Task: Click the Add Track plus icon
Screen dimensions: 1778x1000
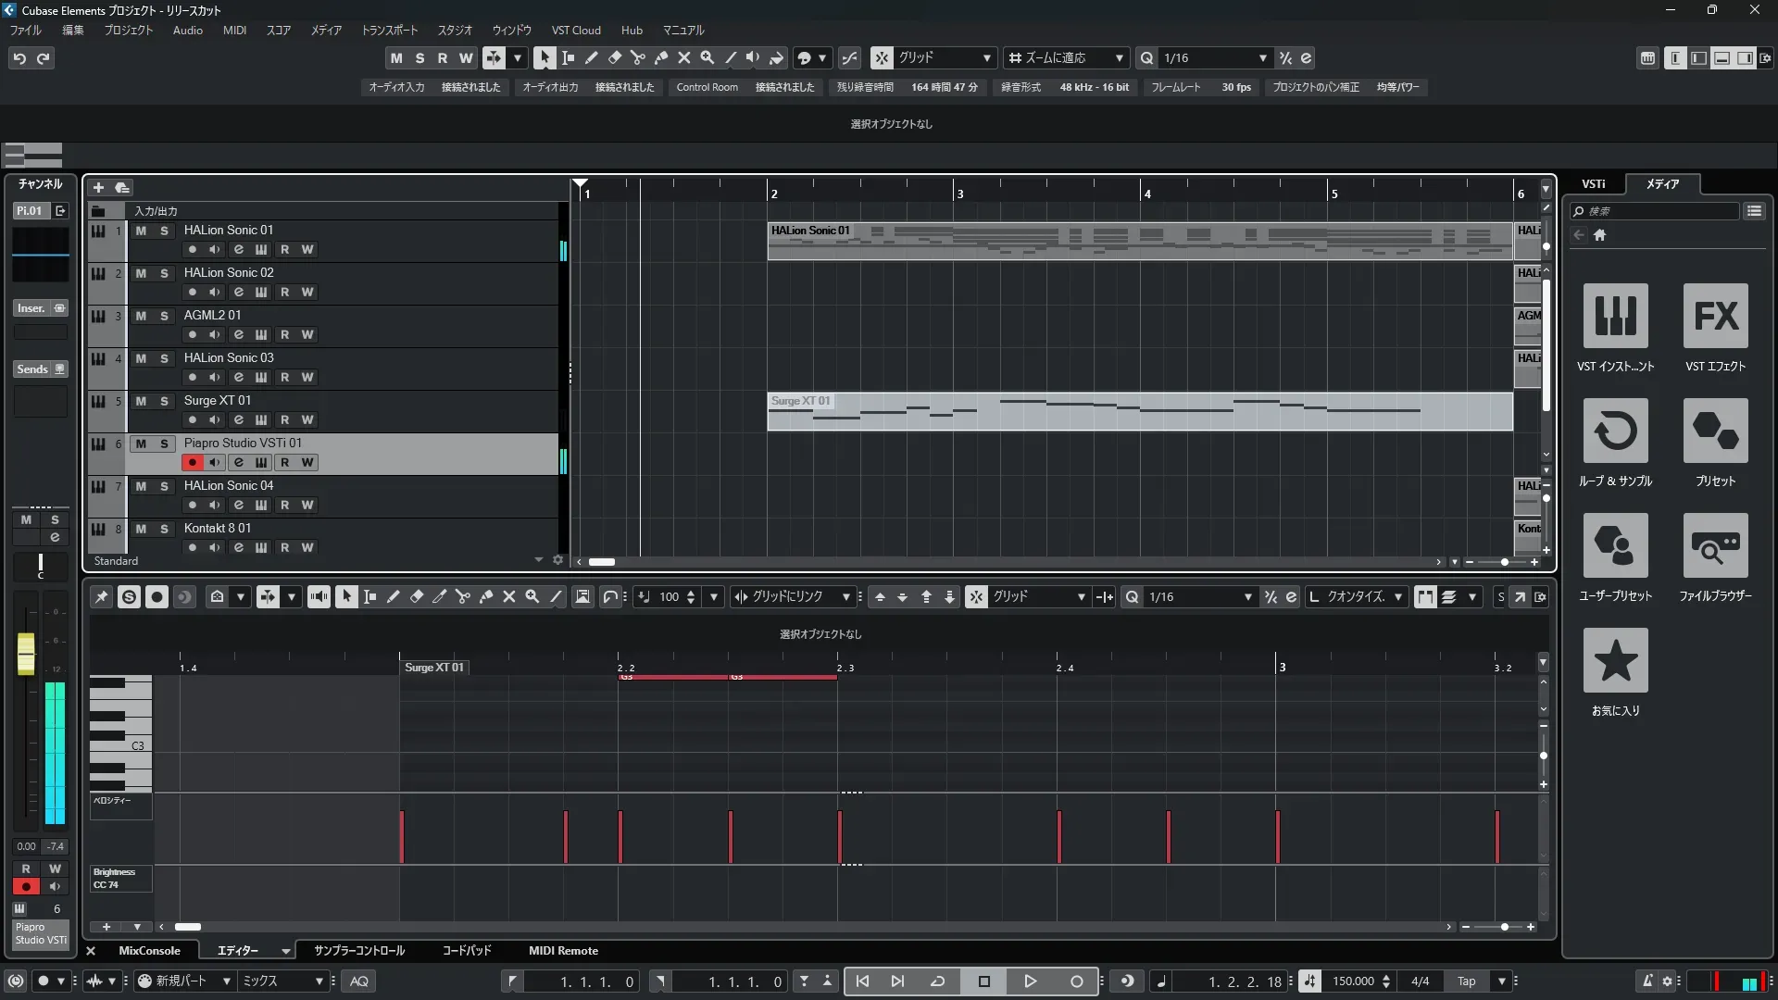Action: tap(98, 188)
